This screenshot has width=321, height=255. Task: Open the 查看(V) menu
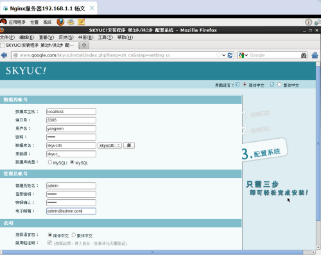point(46,37)
